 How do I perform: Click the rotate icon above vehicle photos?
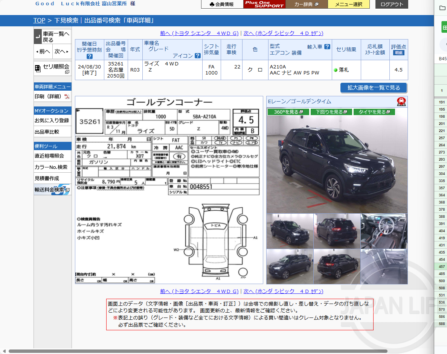pos(402,101)
